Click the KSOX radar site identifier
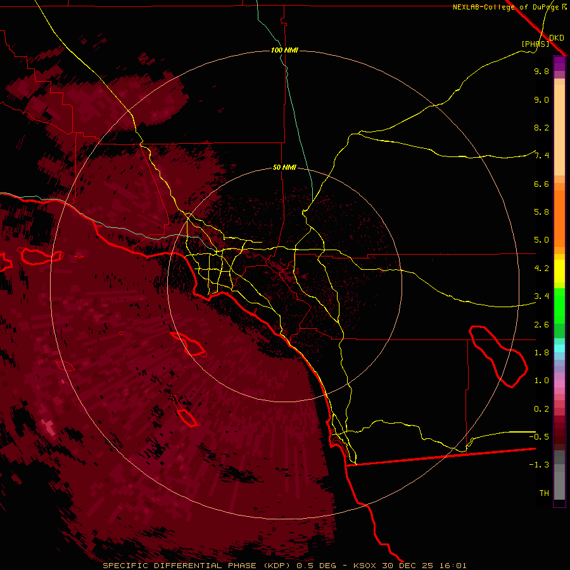Viewport: 570px width, 570px height. tap(365, 566)
